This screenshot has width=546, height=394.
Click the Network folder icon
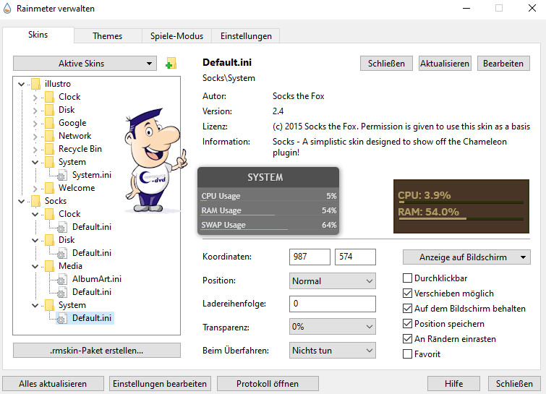point(48,136)
